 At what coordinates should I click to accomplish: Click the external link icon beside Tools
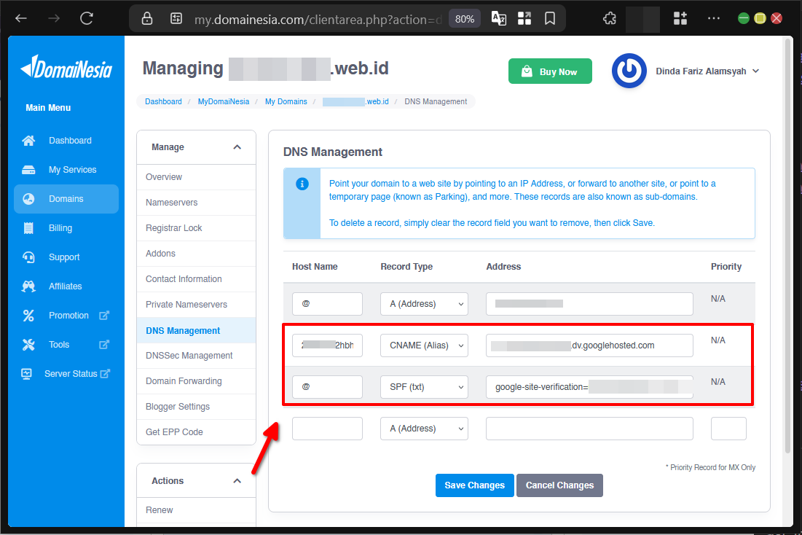[x=104, y=345]
